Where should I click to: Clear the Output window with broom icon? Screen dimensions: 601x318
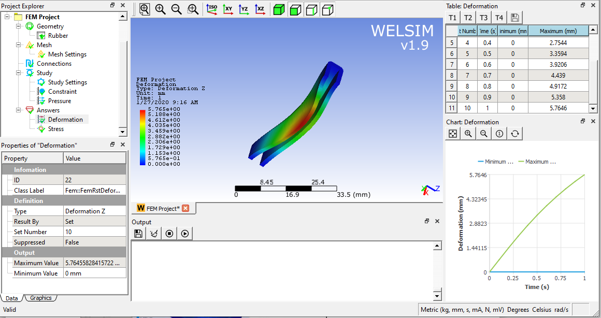point(154,234)
